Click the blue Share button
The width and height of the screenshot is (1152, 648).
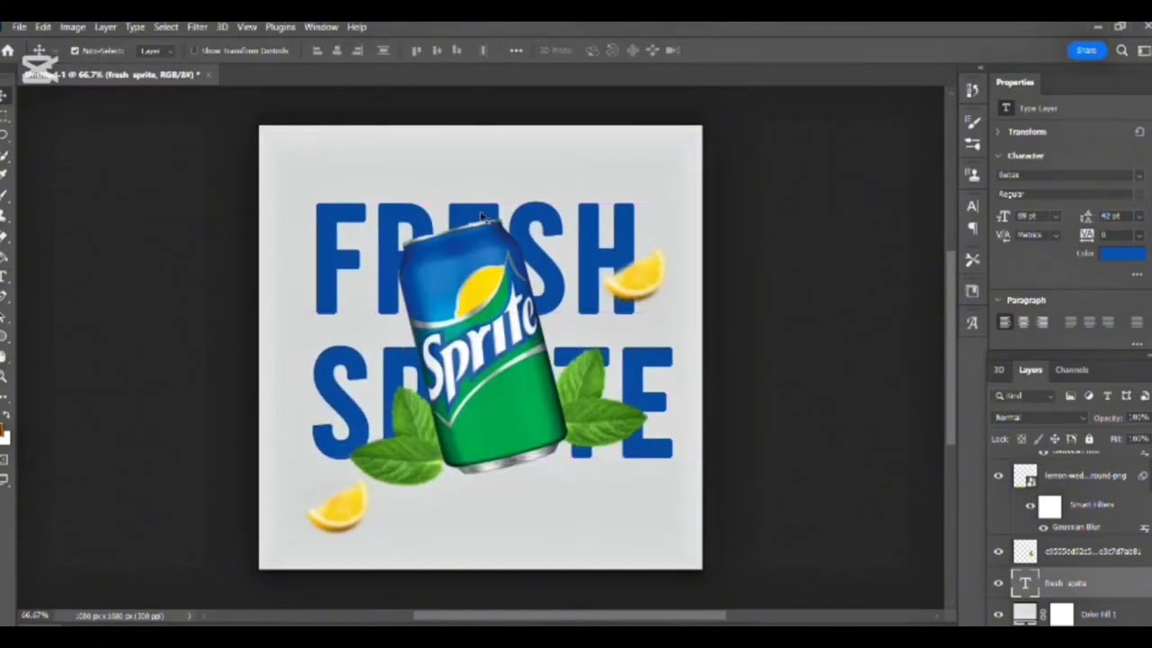pos(1086,50)
